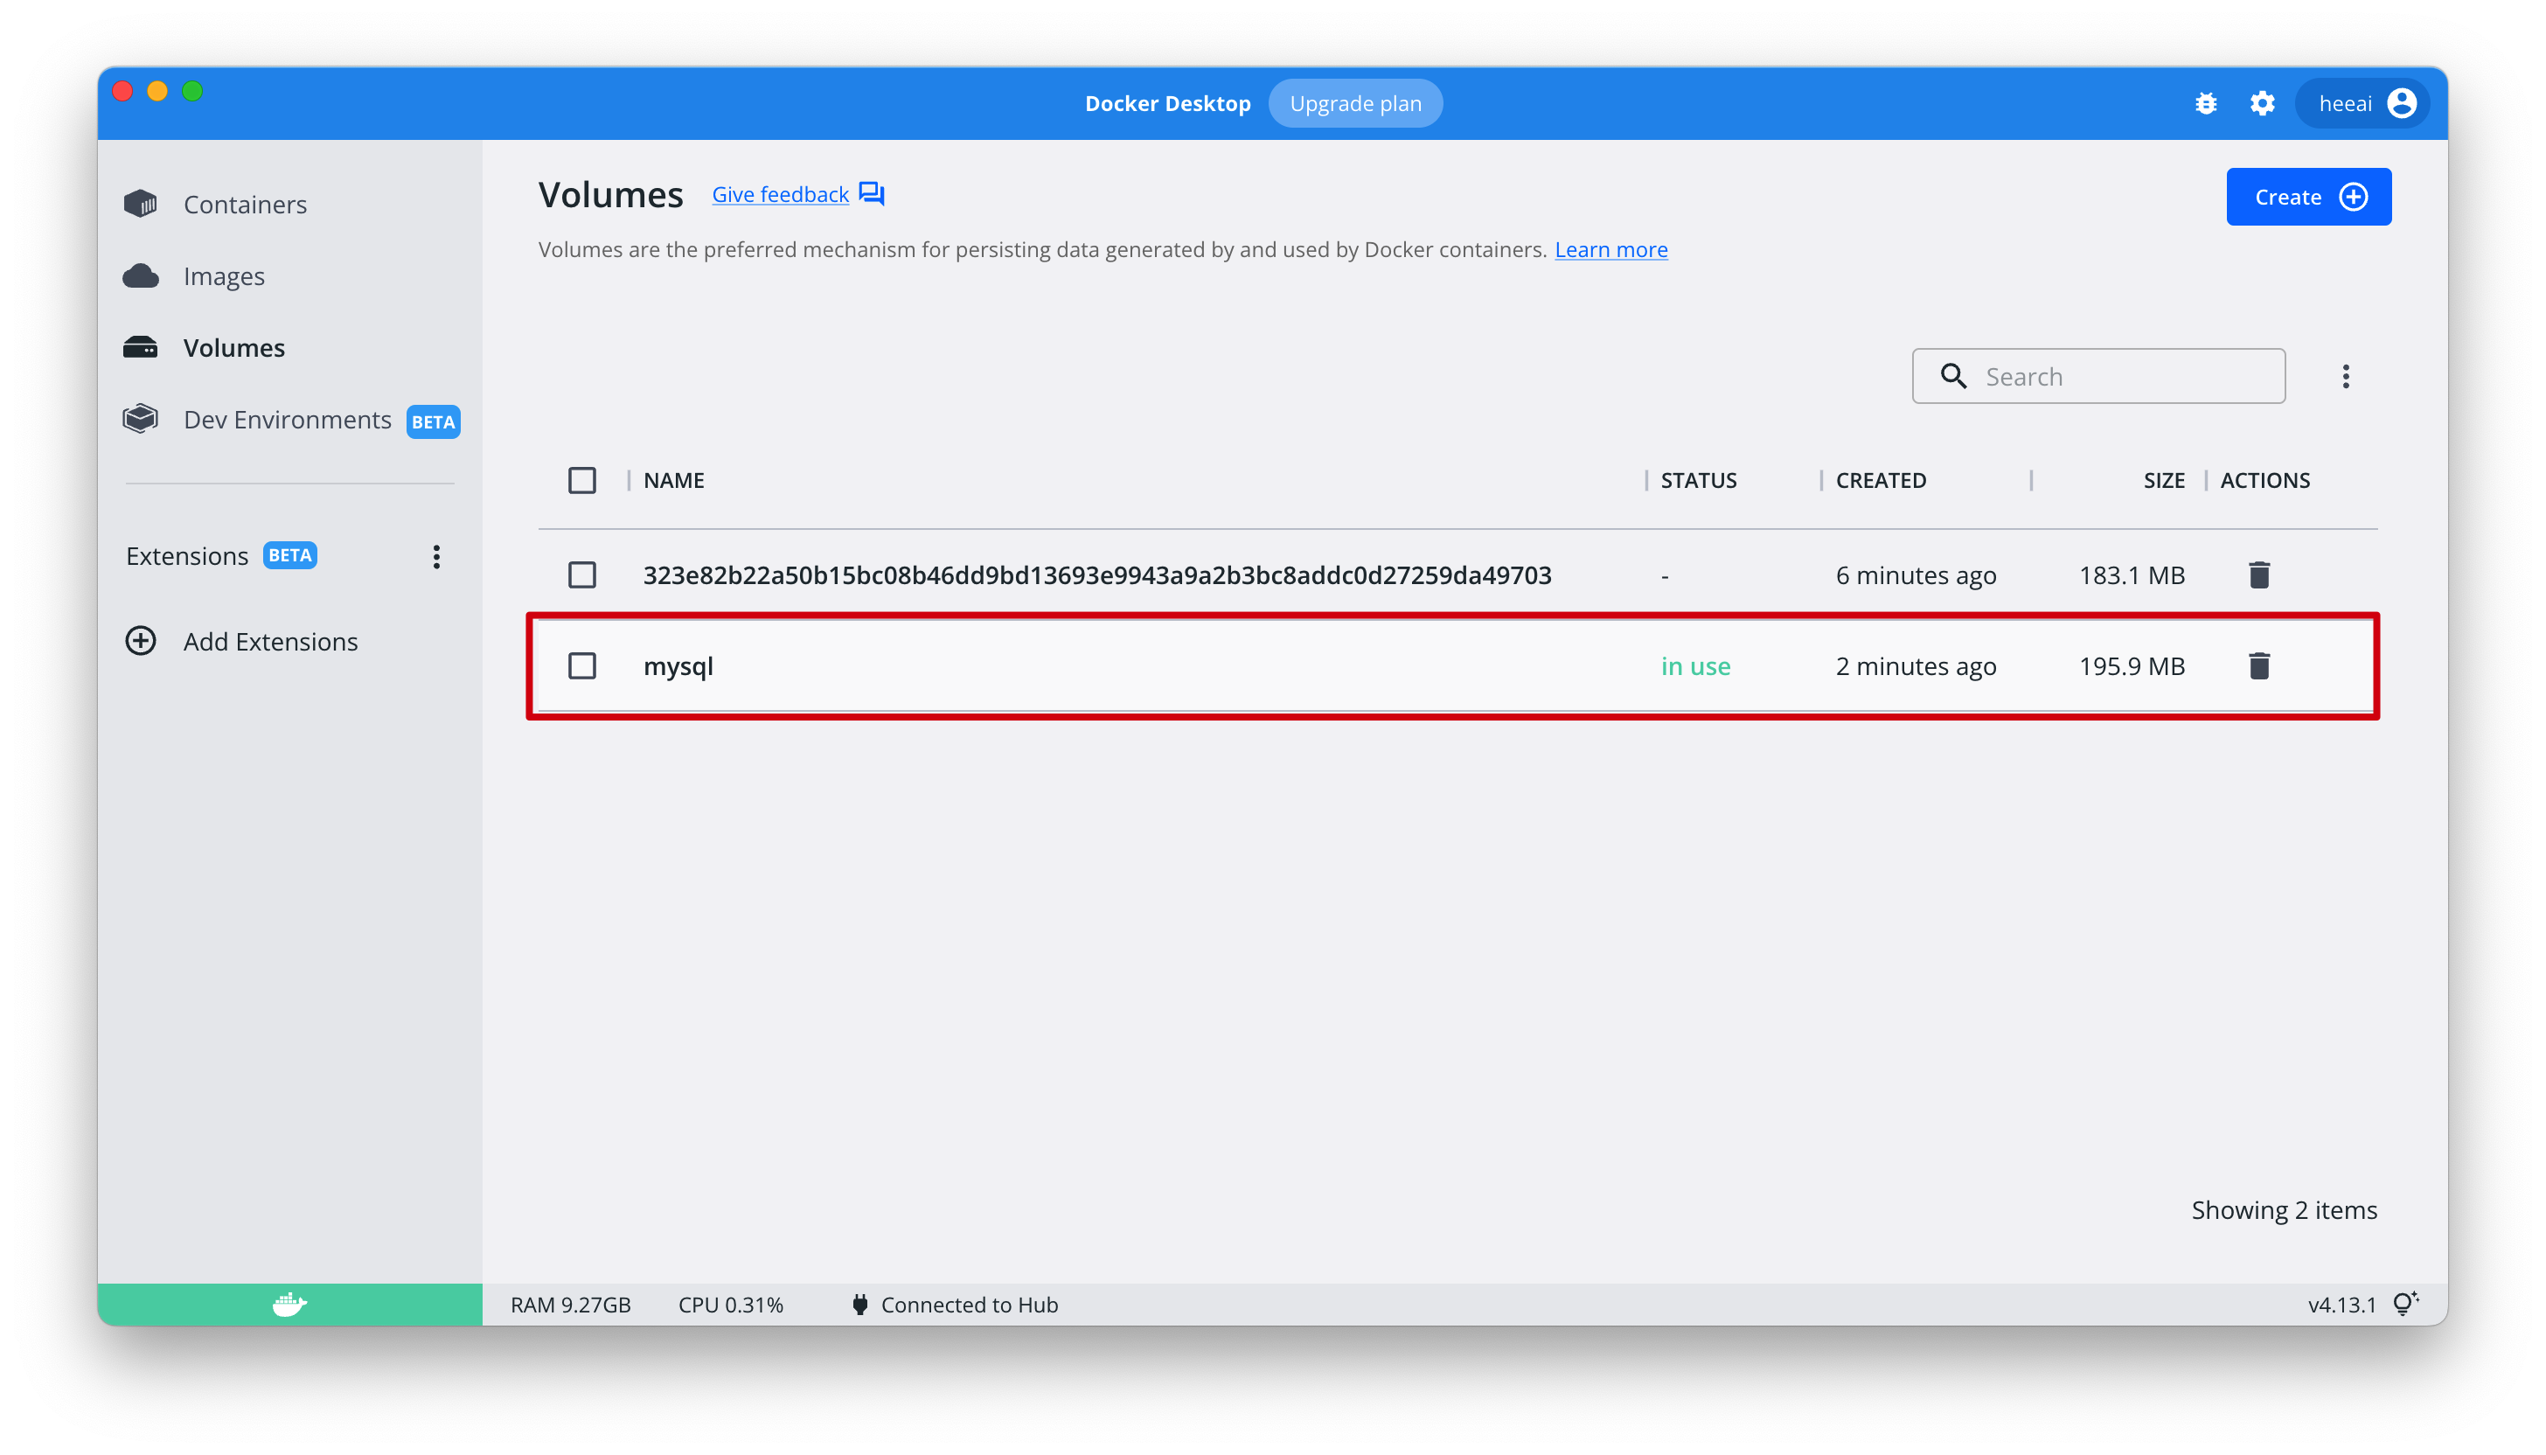2546x1455 pixels.
Task: Toggle the select-all volumes checkbox
Action: (582, 481)
